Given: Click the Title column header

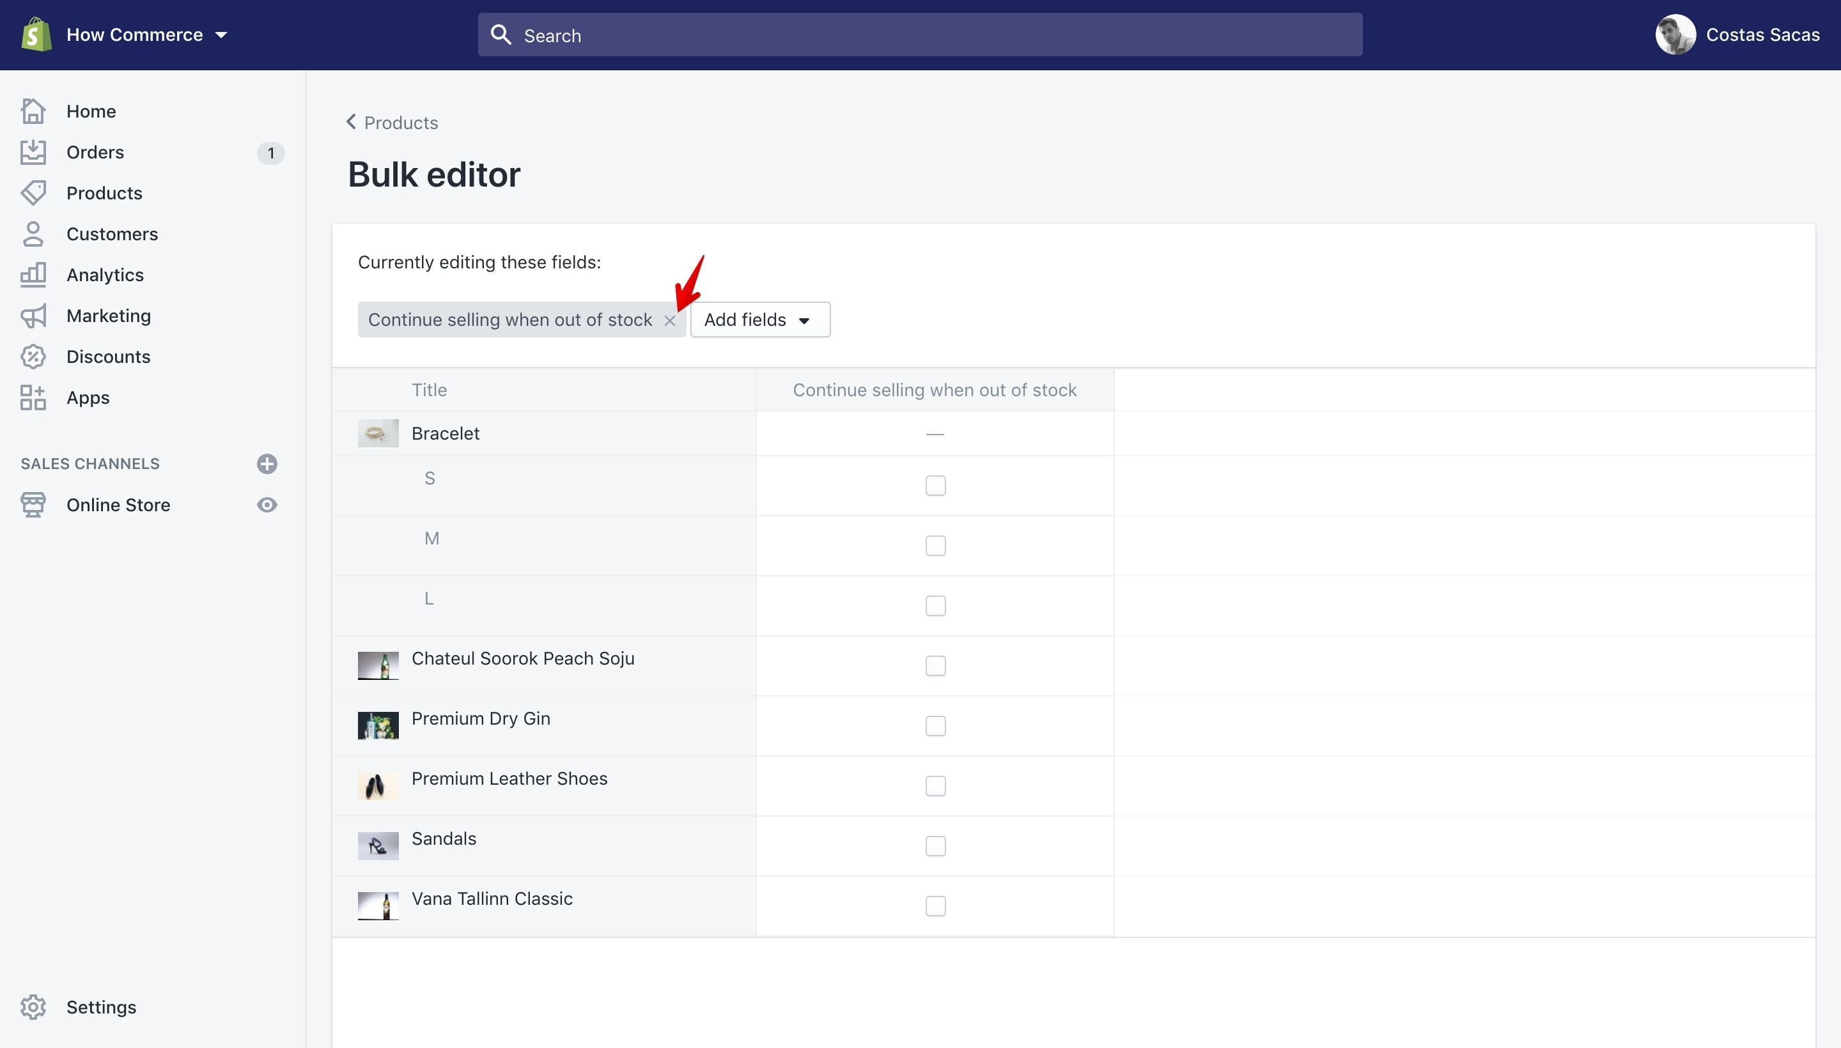Looking at the screenshot, I should click(429, 390).
